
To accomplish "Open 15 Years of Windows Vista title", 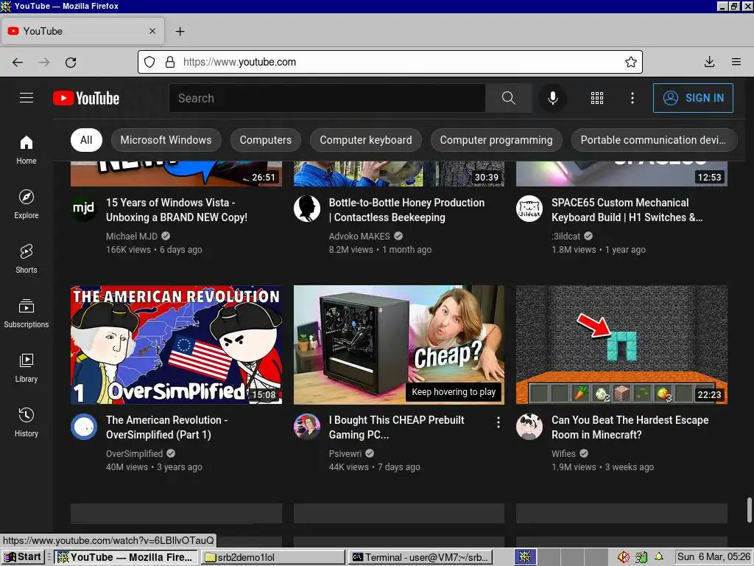I will pos(177,210).
